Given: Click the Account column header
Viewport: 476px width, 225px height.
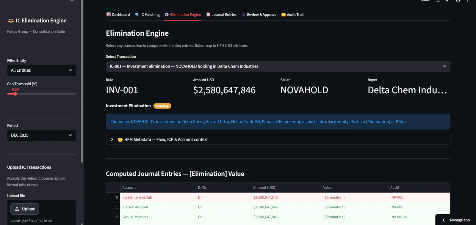Looking at the screenshot, I should tap(158, 188).
